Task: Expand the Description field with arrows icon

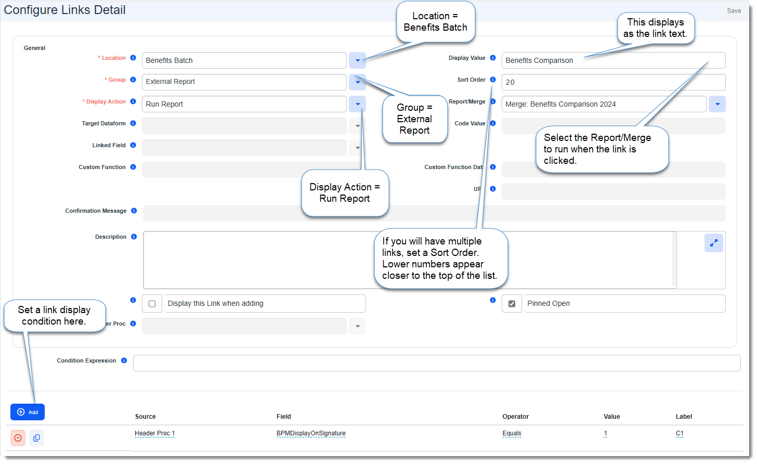Action: [713, 243]
